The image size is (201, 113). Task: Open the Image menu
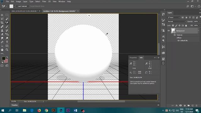[19, 2]
